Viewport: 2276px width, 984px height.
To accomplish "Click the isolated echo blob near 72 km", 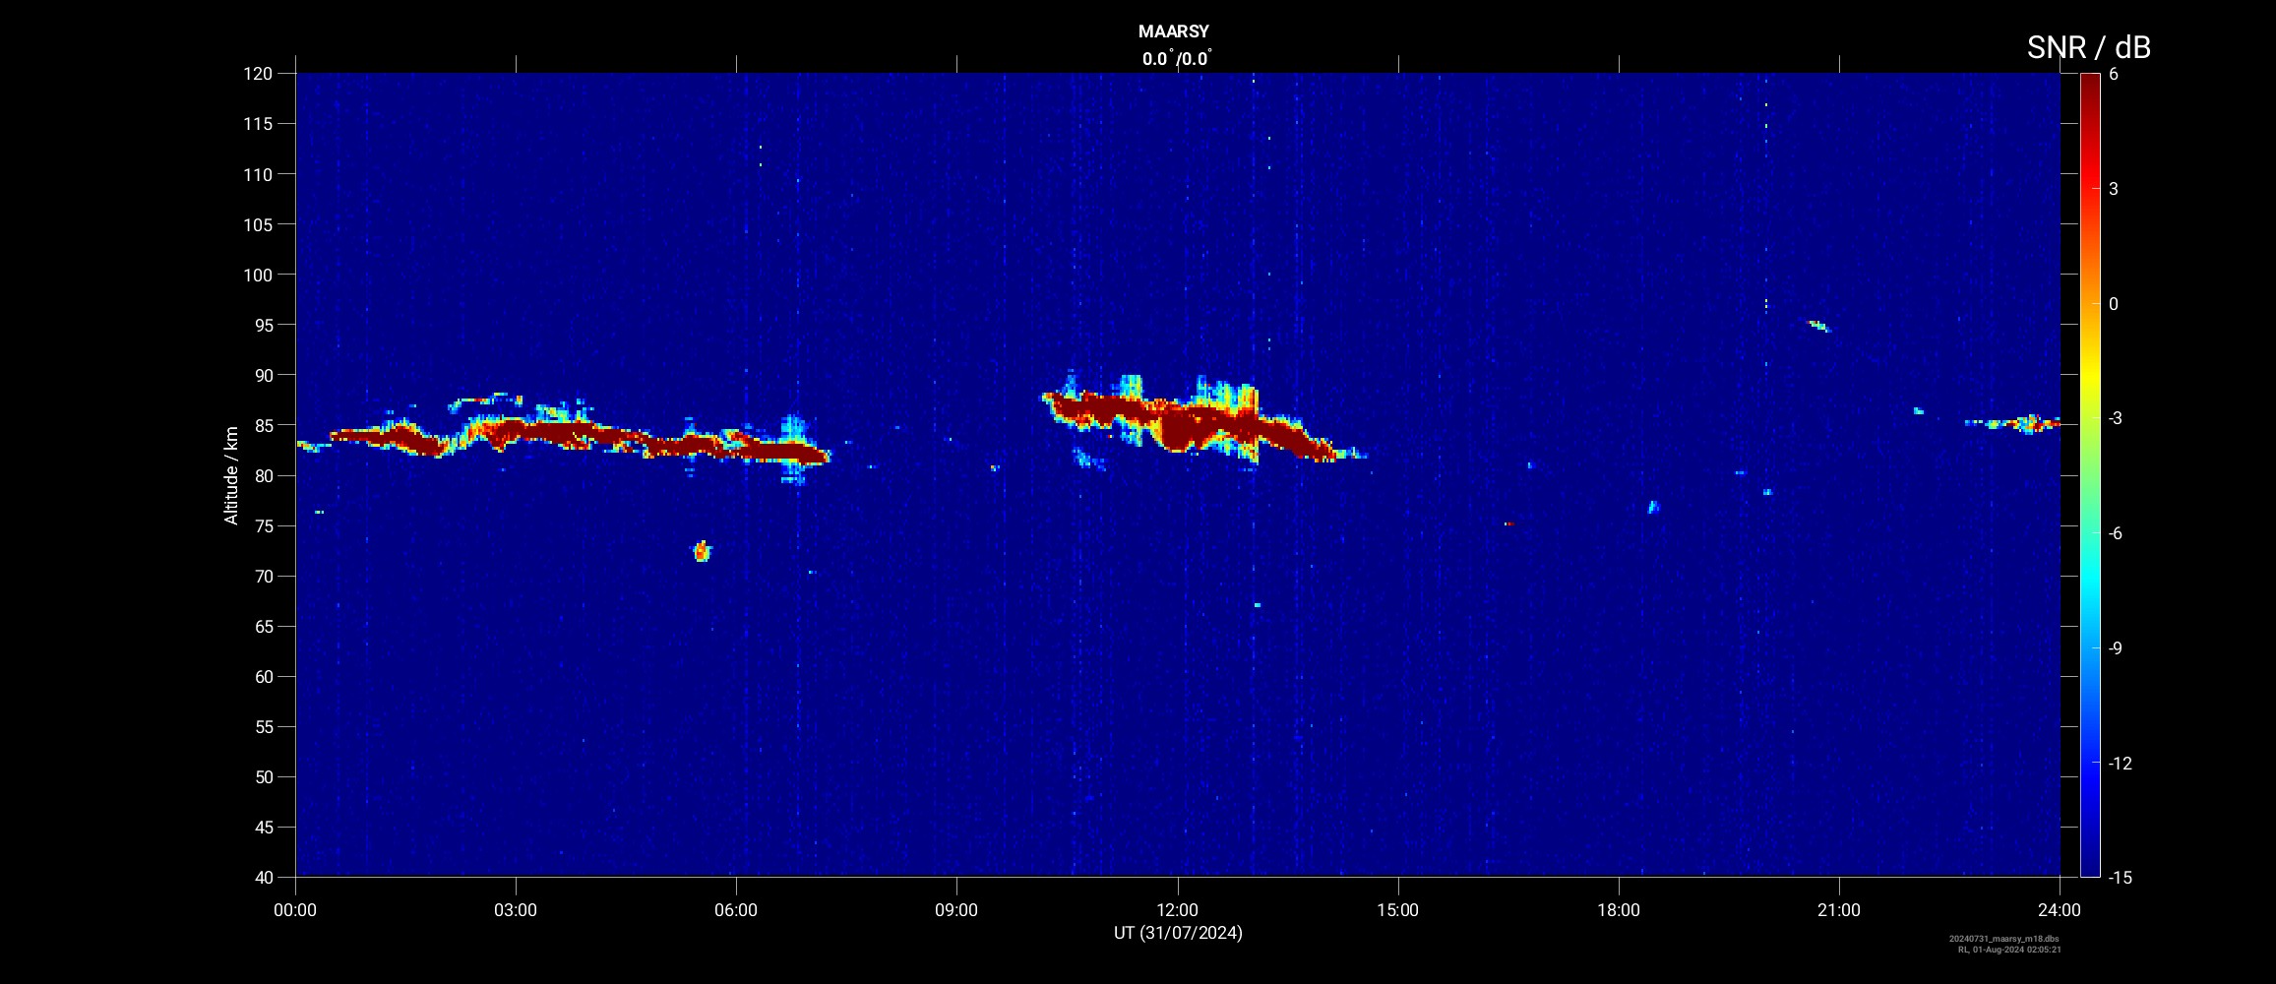I will (702, 551).
